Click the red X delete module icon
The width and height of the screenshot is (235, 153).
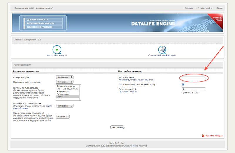coord(203,136)
